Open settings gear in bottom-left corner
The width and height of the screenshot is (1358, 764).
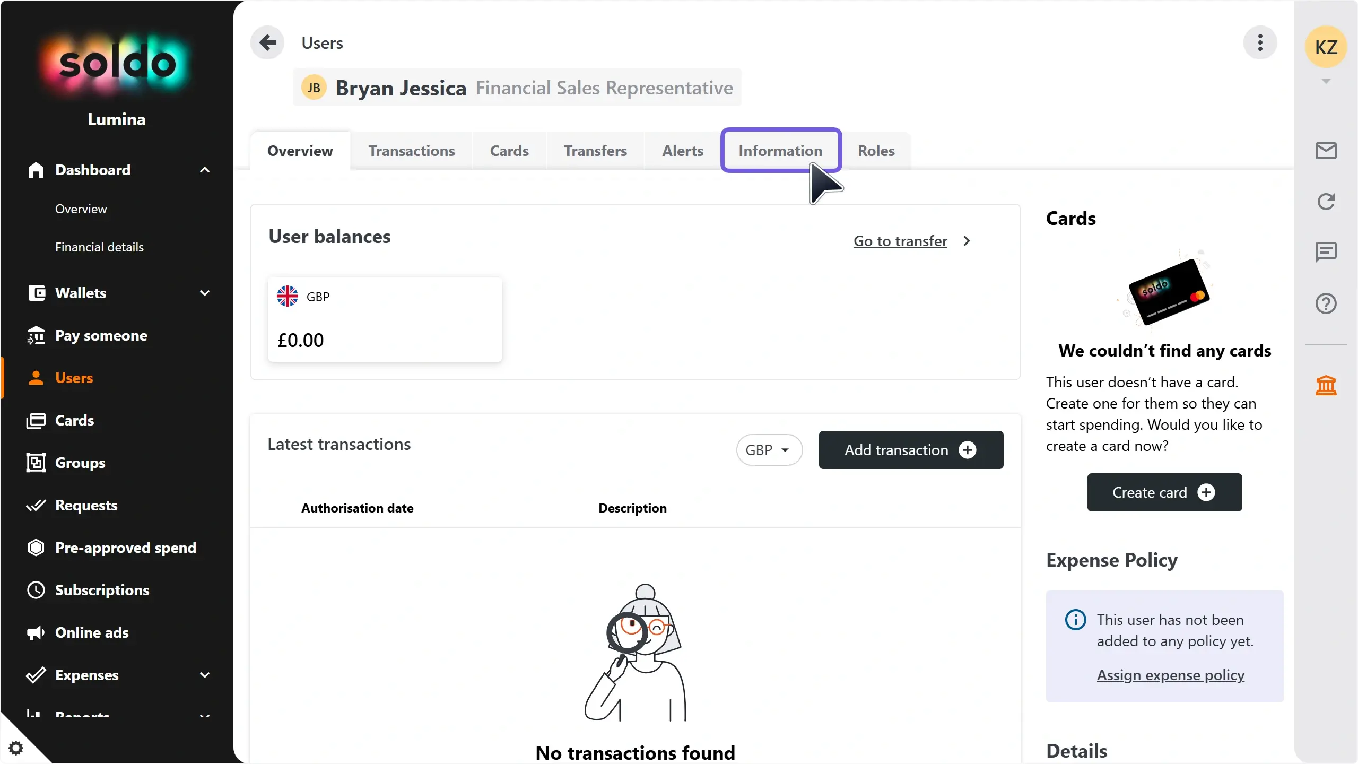tap(16, 748)
